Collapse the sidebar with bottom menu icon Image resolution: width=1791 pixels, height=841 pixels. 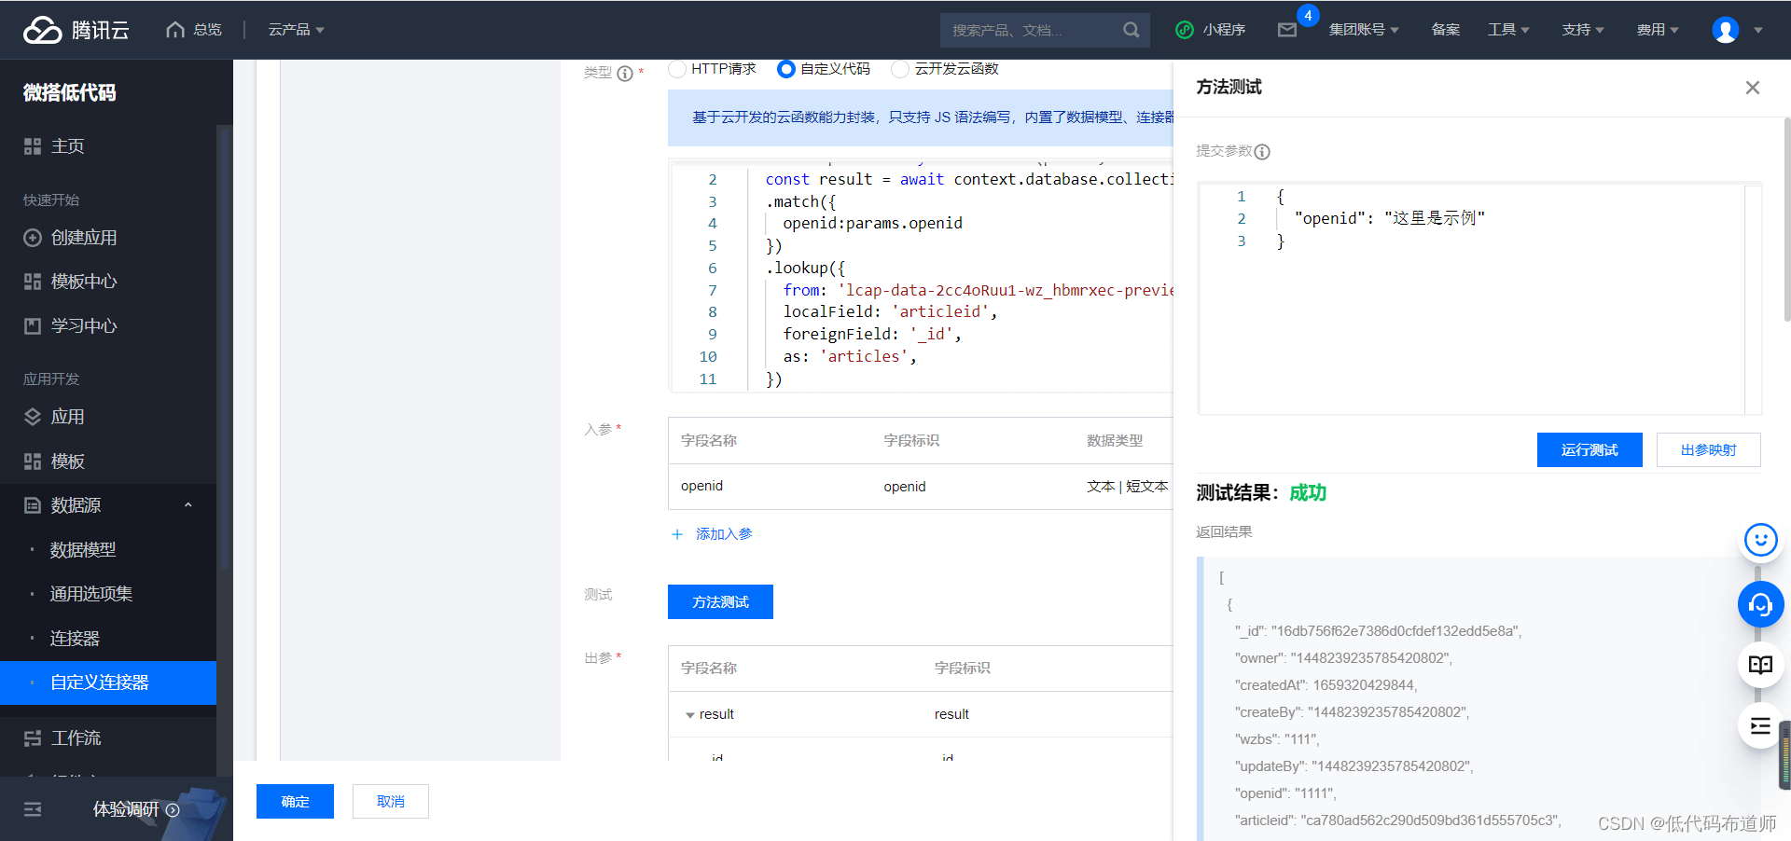click(x=33, y=809)
